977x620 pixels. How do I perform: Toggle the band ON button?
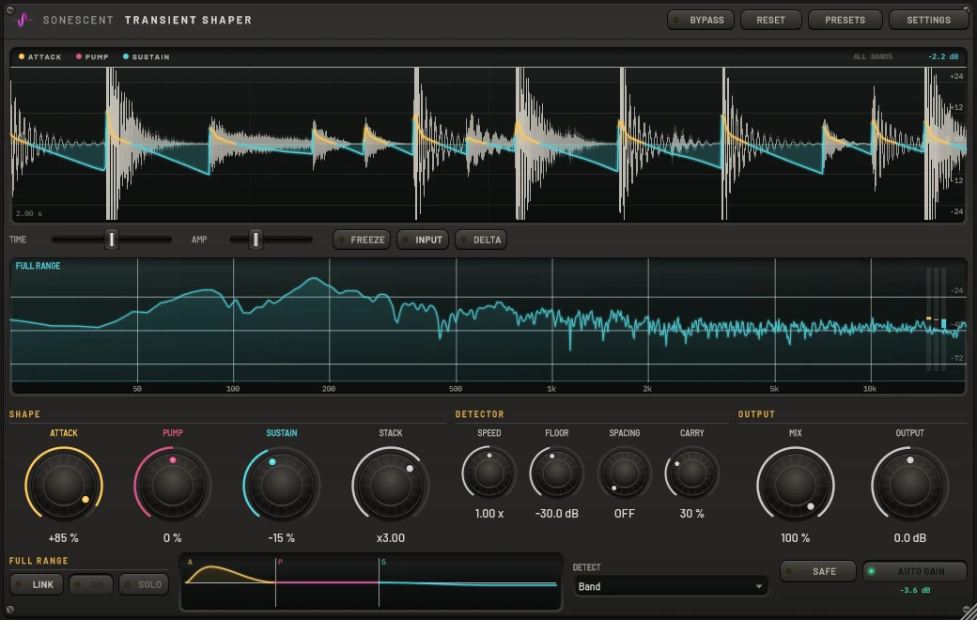coord(91,584)
